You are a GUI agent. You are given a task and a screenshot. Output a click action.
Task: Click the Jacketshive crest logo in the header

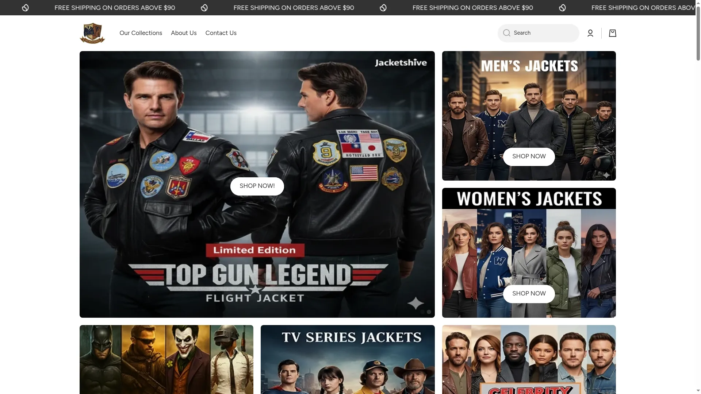tap(92, 33)
